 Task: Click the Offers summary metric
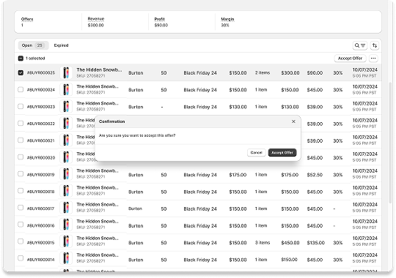point(27,22)
